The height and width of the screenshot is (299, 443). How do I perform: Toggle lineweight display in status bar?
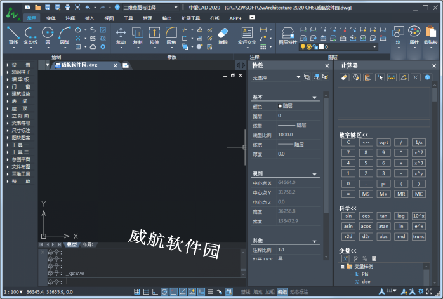tap(210, 291)
